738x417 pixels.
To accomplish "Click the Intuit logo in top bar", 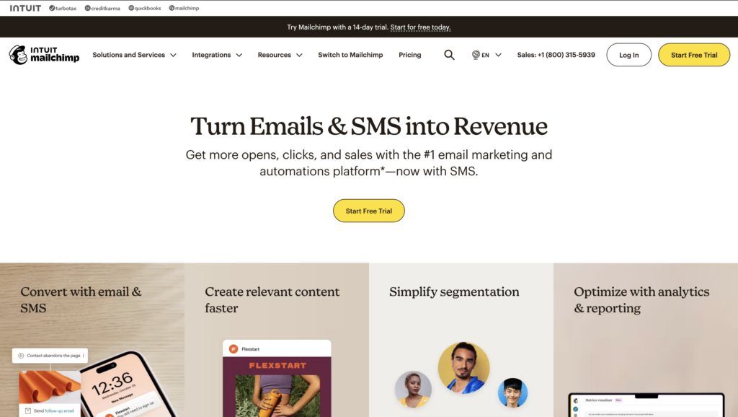I will (x=25, y=8).
